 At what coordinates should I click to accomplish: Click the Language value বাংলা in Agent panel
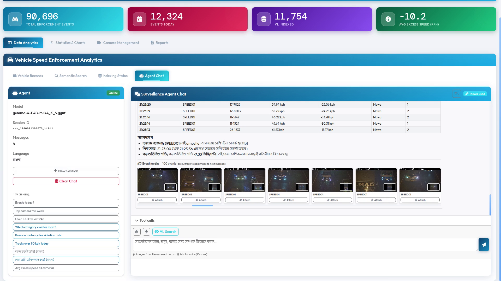pyautogui.click(x=17, y=160)
